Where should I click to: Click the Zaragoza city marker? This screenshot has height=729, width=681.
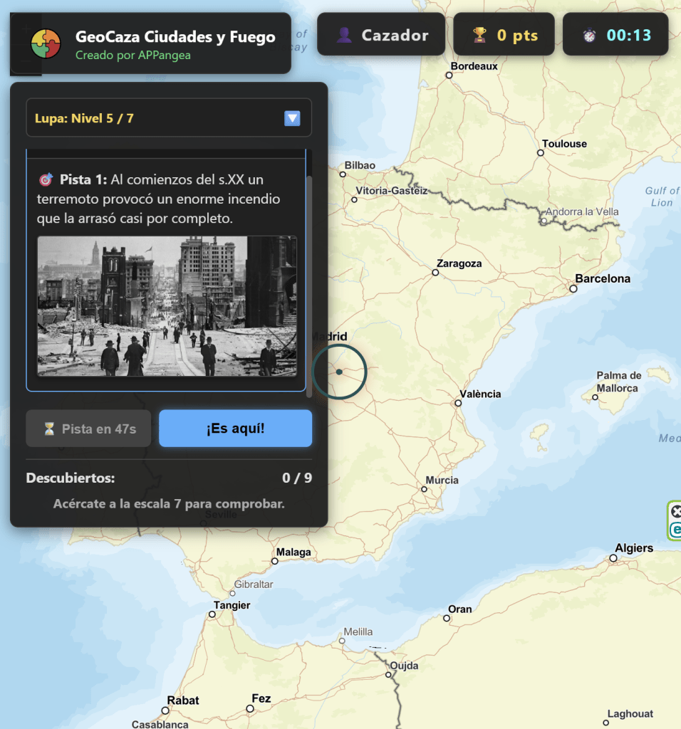point(435,273)
